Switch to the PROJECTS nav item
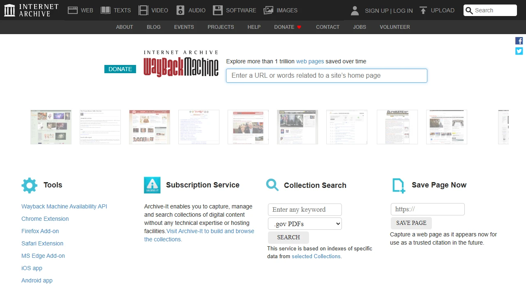Viewport: 526px width, 296px height. pos(221,27)
